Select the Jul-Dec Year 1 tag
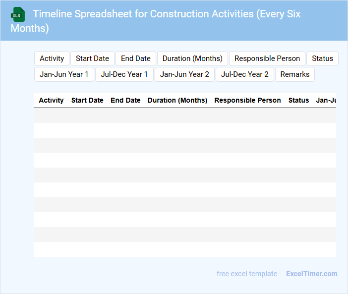The width and height of the screenshot is (348, 294). pyautogui.click(x=124, y=74)
